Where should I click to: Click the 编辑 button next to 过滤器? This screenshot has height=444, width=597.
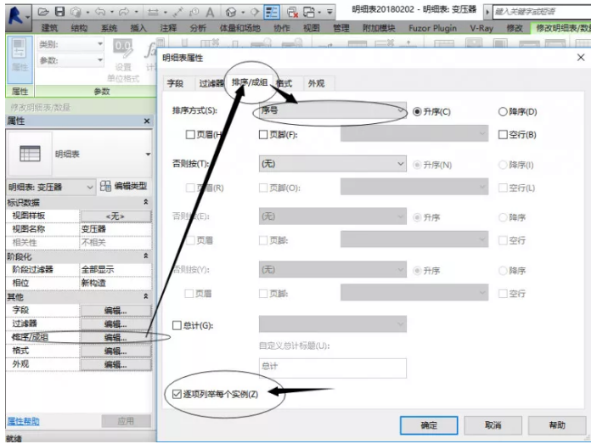115,324
